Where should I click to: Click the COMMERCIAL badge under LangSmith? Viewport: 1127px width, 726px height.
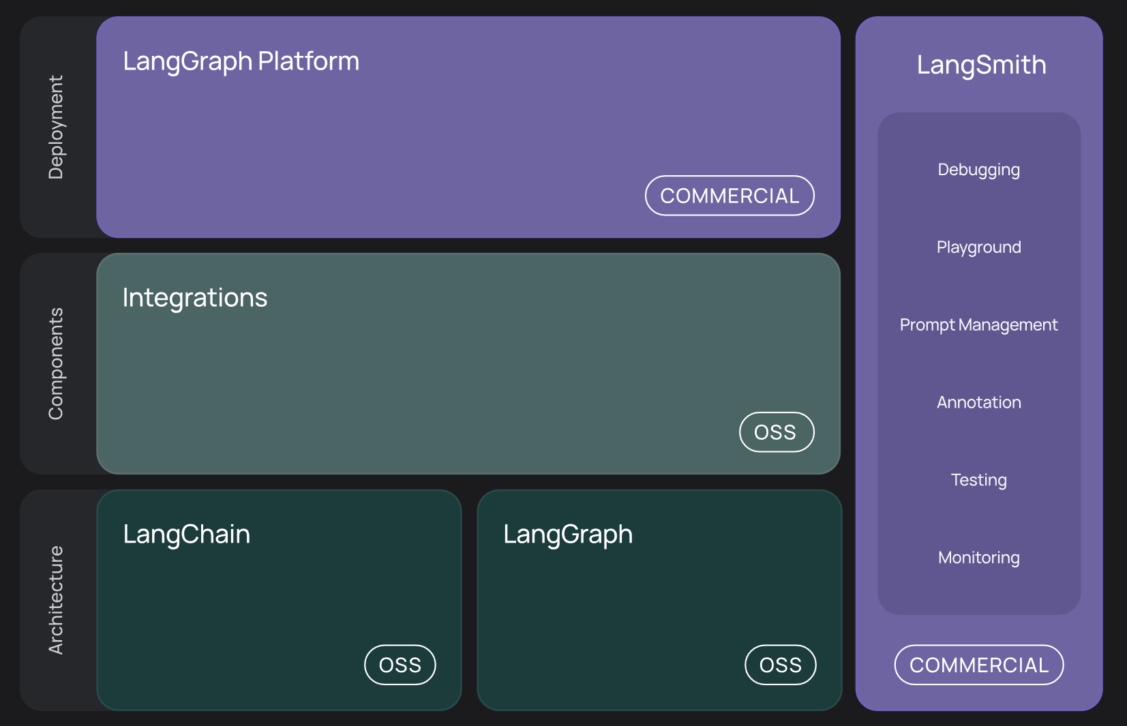point(978,665)
